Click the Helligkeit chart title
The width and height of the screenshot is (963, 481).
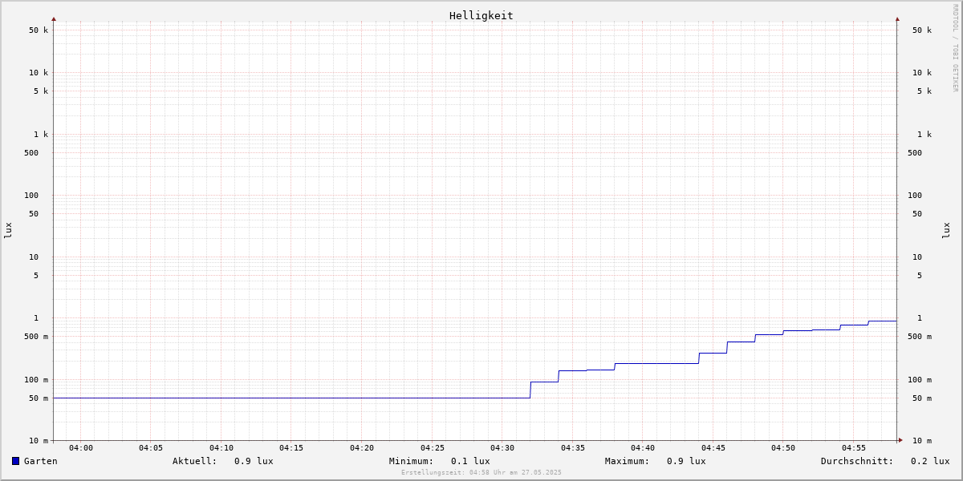pyautogui.click(x=481, y=15)
